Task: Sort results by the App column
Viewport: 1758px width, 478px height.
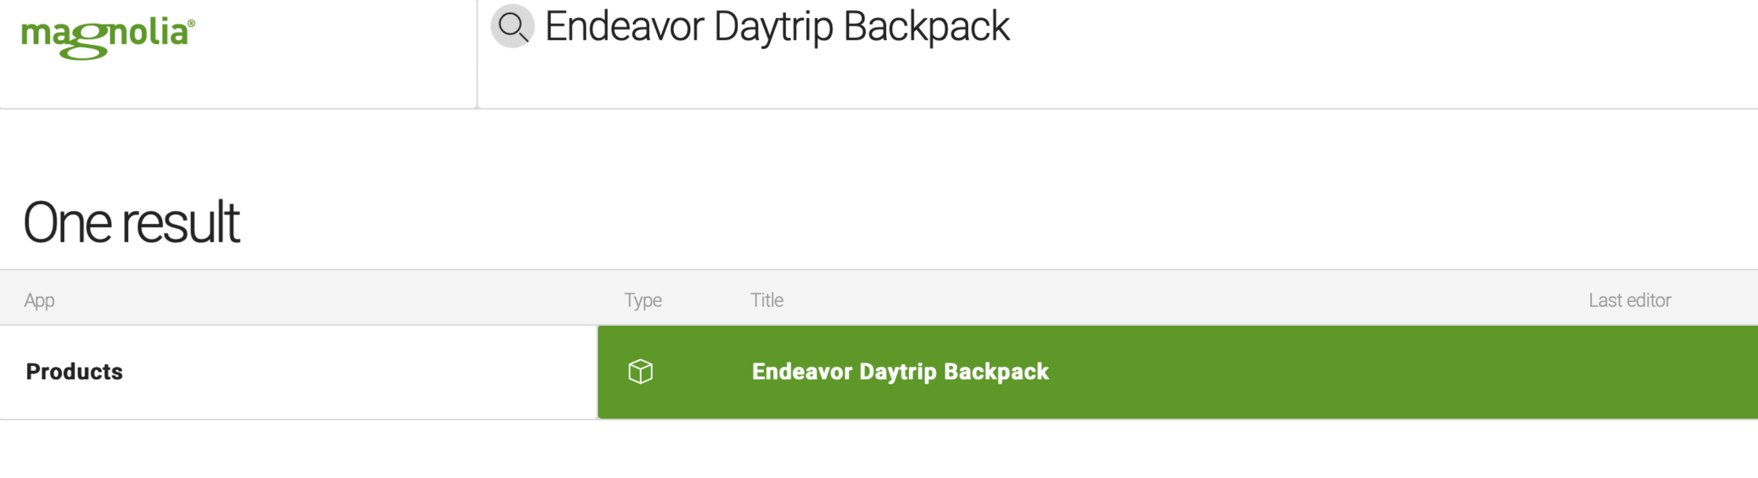Action: click(x=39, y=300)
